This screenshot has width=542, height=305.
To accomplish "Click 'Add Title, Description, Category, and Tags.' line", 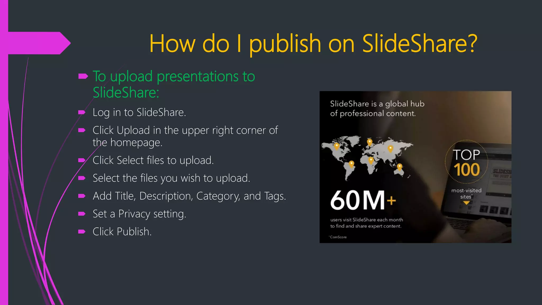I will (x=189, y=196).
